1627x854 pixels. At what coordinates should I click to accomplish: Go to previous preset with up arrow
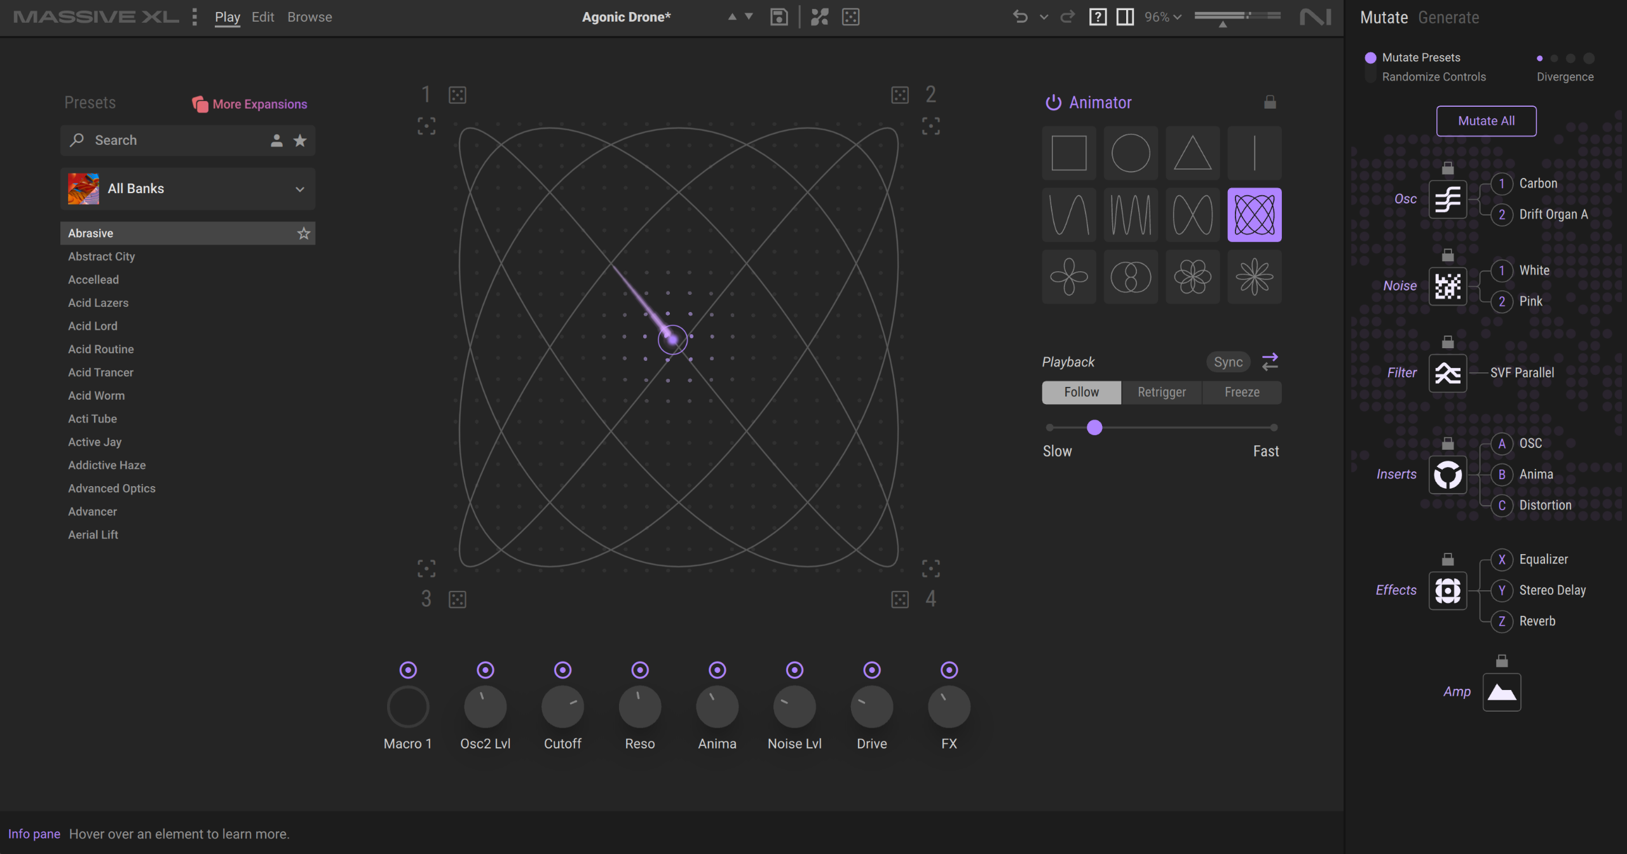point(732,17)
